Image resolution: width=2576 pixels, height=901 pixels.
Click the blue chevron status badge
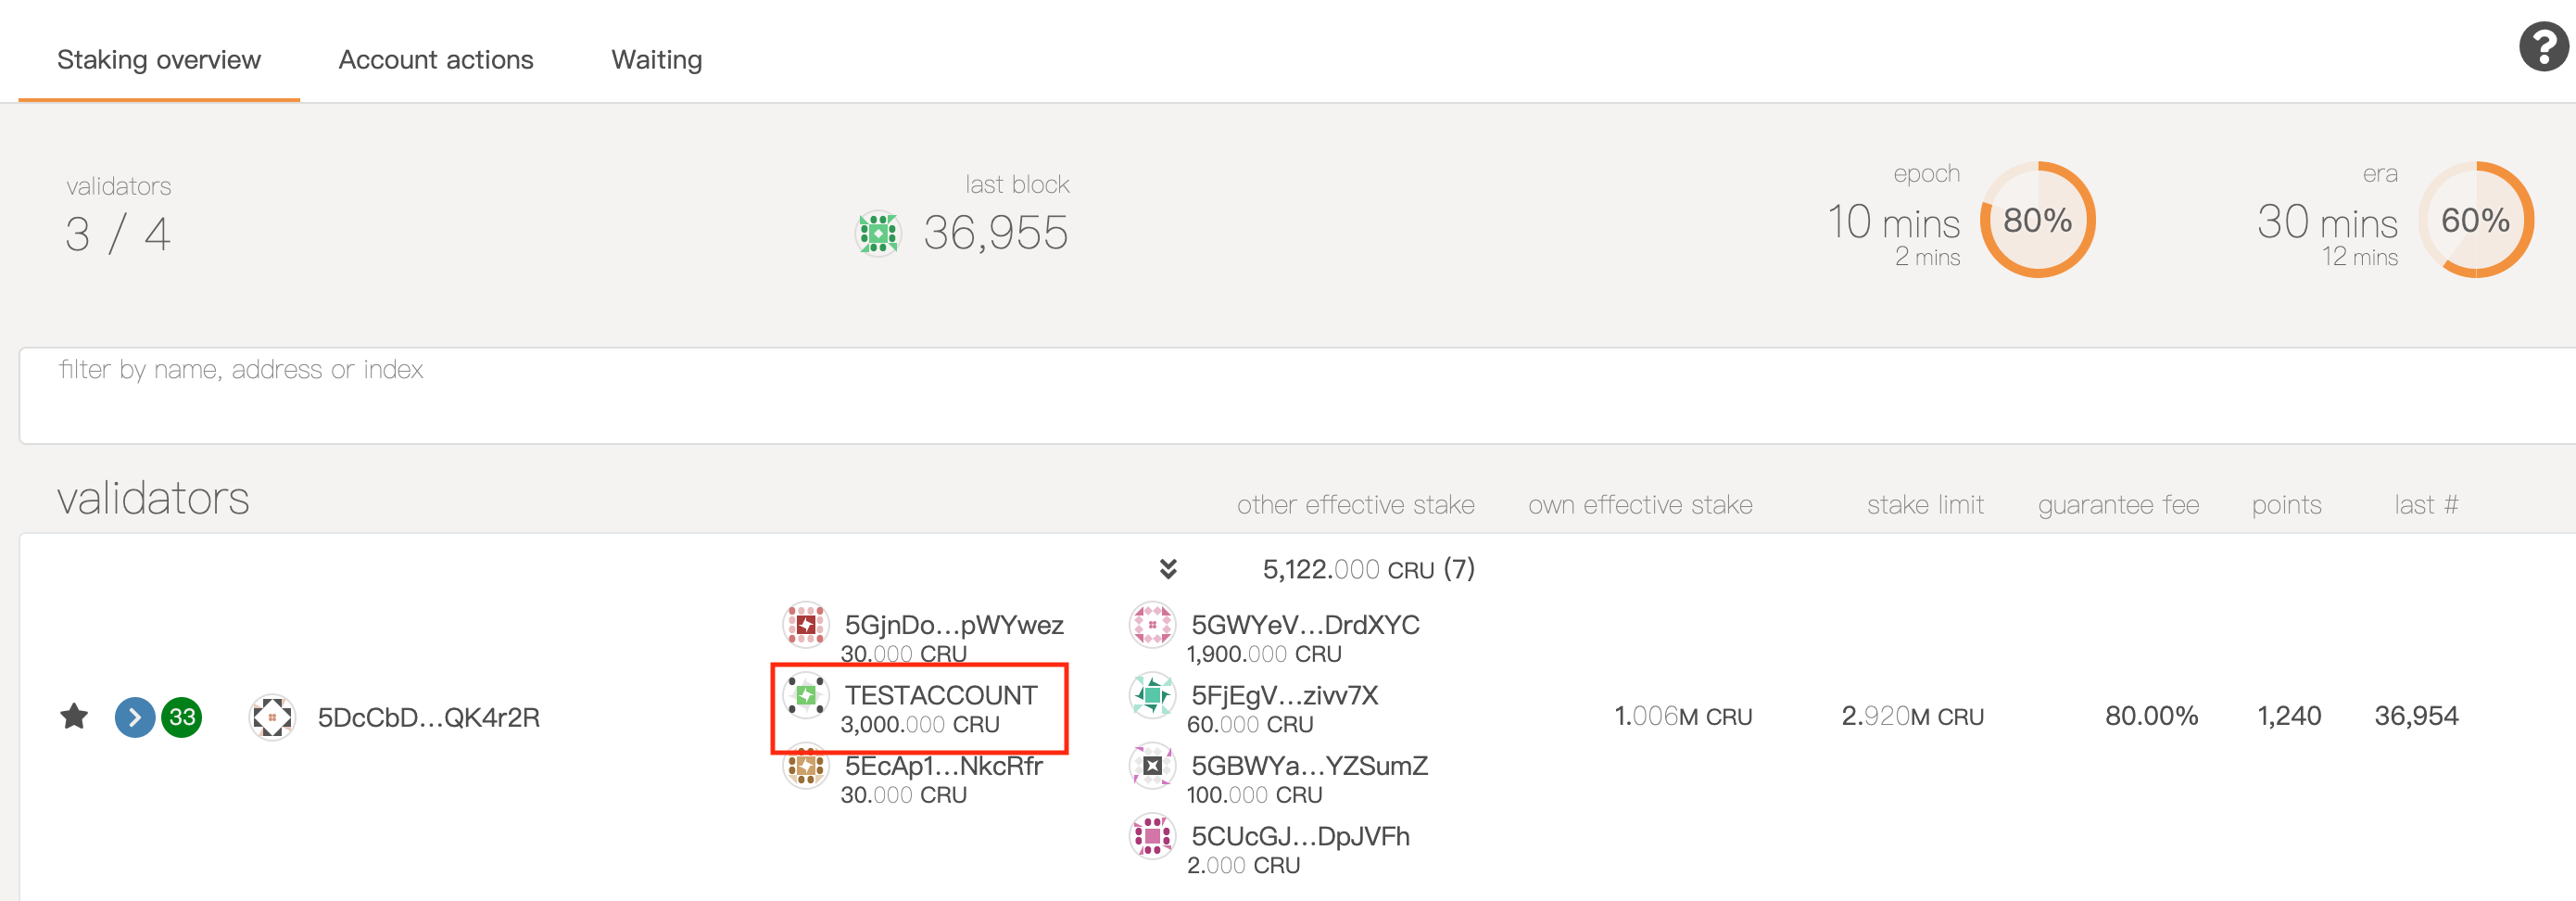pyautogui.click(x=135, y=717)
